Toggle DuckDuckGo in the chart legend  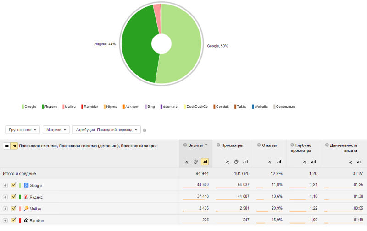[196, 107]
